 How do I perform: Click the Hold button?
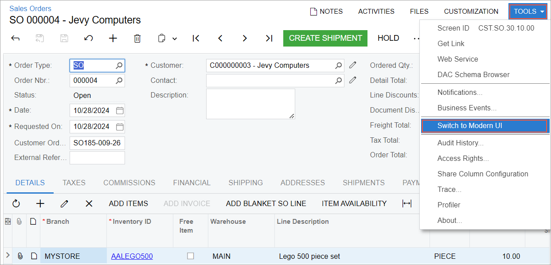pyautogui.click(x=388, y=38)
